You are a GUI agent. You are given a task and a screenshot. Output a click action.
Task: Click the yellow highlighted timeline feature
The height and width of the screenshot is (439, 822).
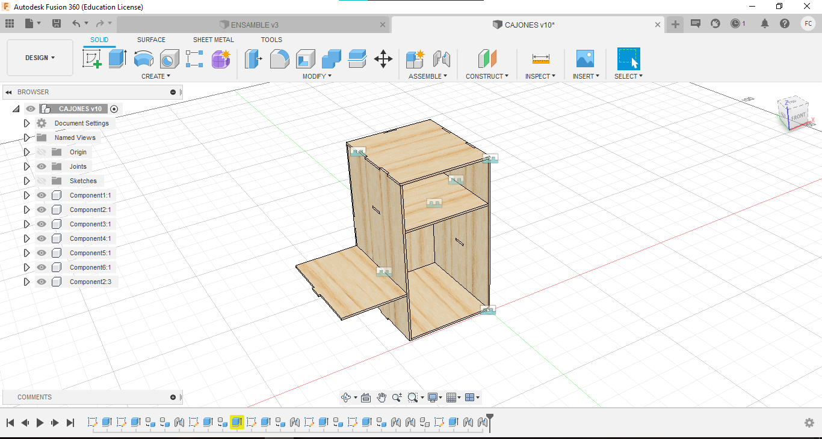click(236, 422)
